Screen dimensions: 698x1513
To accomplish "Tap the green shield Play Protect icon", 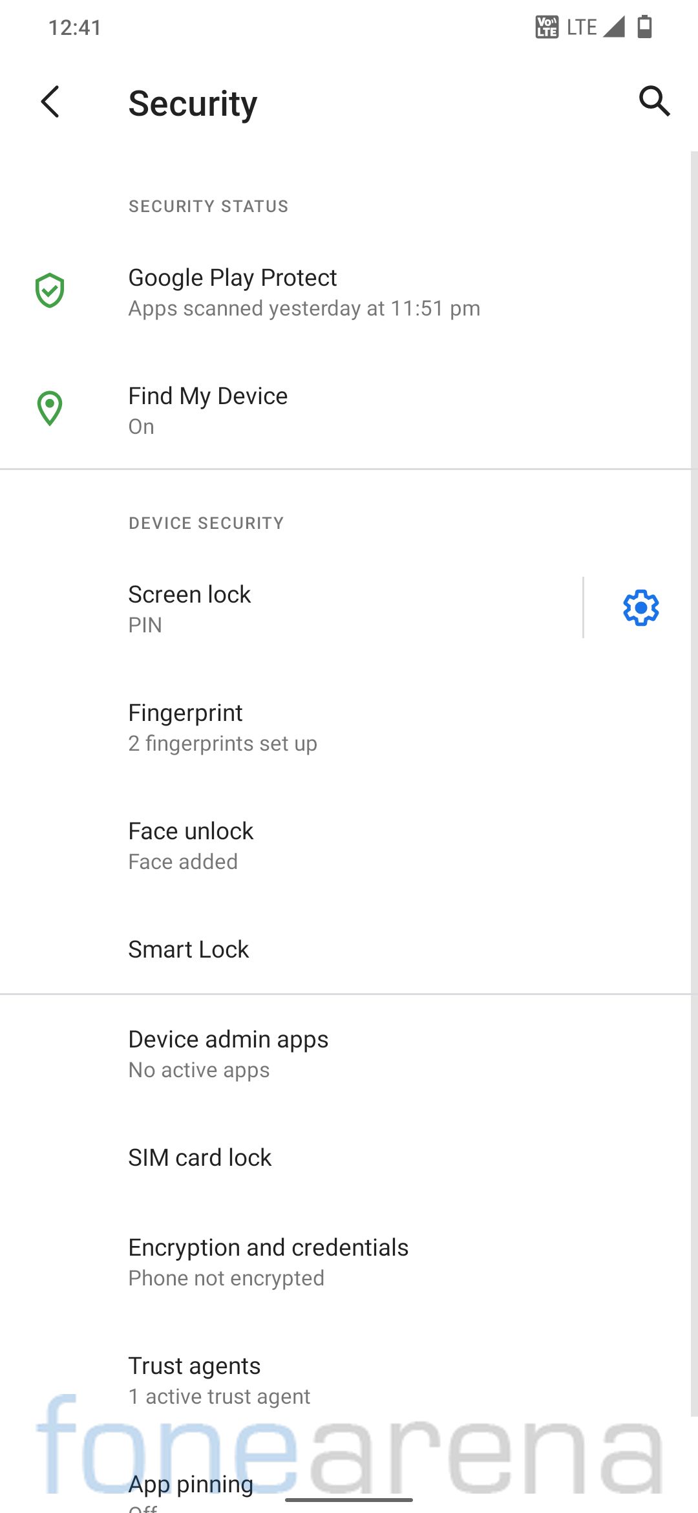I will point(50,290).
